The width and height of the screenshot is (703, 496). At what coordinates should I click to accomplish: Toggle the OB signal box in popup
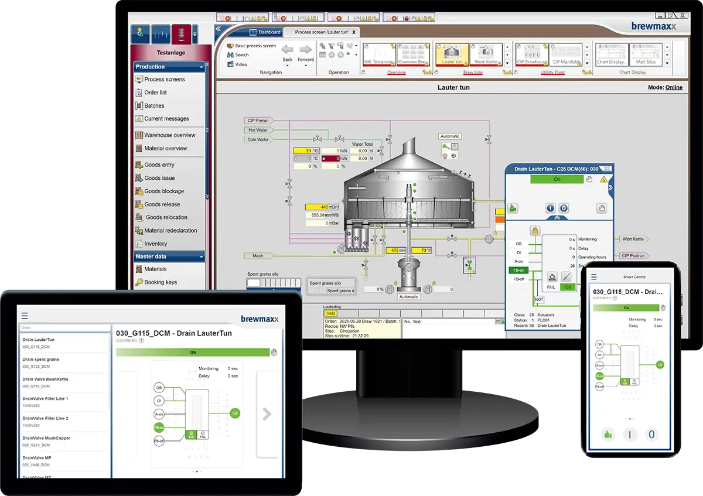[x=519, y=243]
